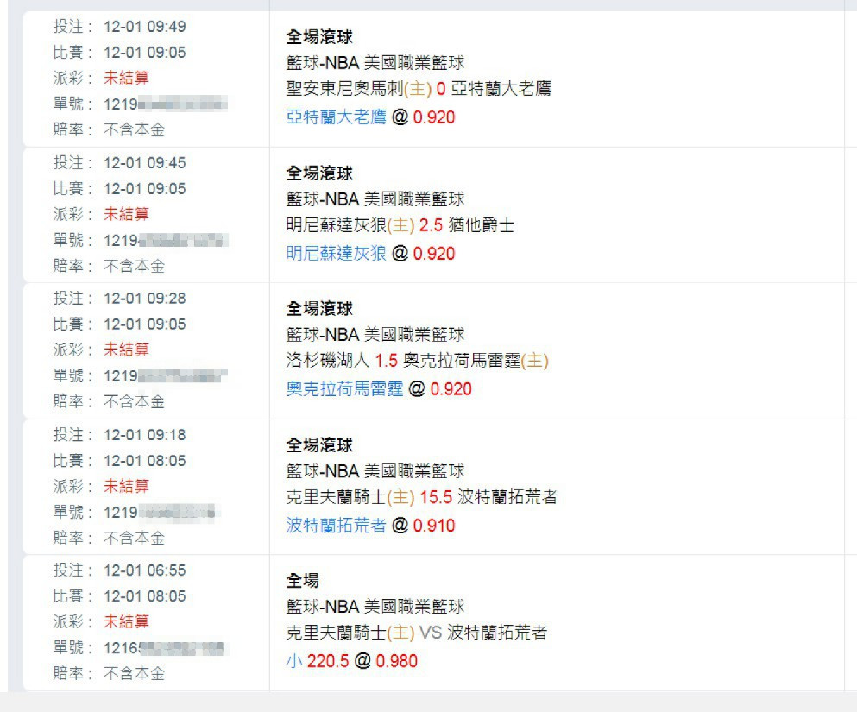Click 未結算 status in the 09:45 bet row
857x712 pixels.
pos(126,214)
